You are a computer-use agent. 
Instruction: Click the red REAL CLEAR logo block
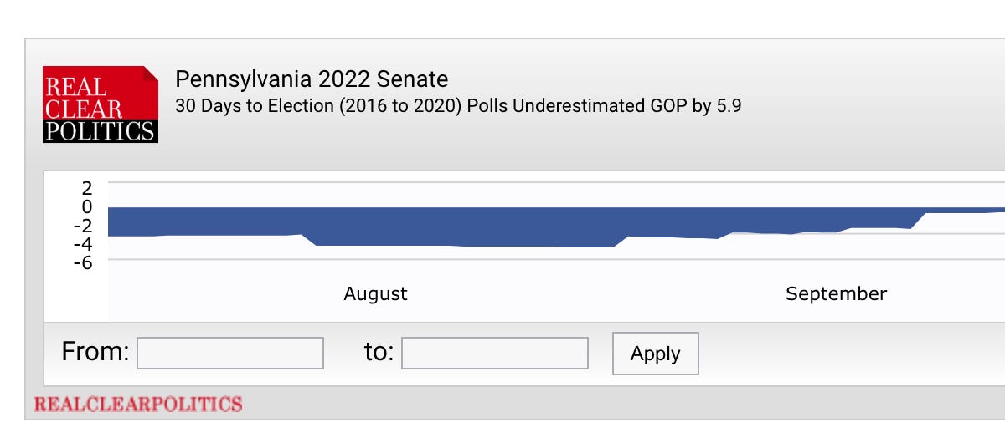[100, 94]
